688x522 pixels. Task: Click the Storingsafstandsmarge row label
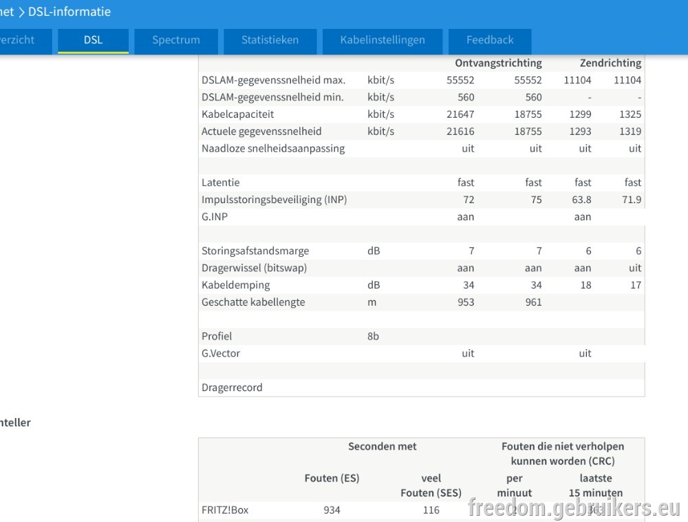click(255, 251)
